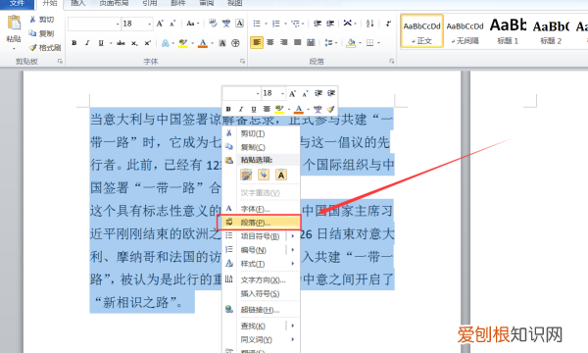
Task: Toggle ribbon Center alignment button
Action: tap(270, 42)
